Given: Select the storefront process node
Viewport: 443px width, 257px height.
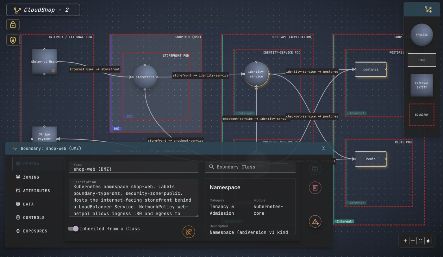Looking at the screenshot, I should [145, 77].
